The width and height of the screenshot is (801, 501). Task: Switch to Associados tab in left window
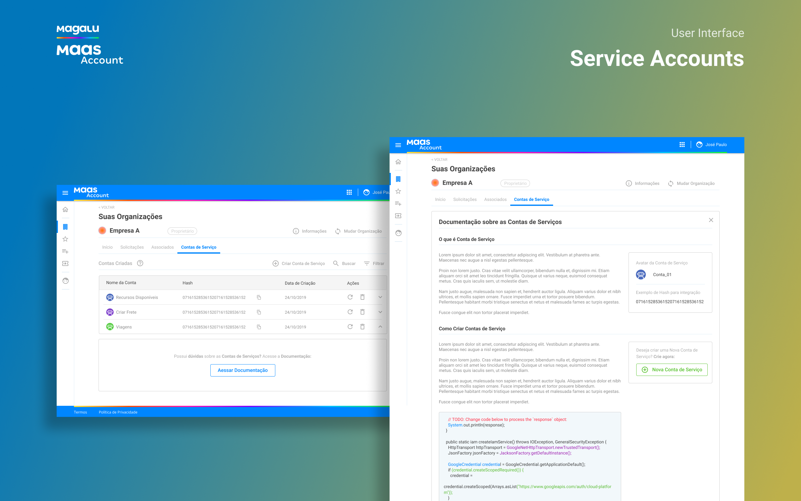coord(162,247)
